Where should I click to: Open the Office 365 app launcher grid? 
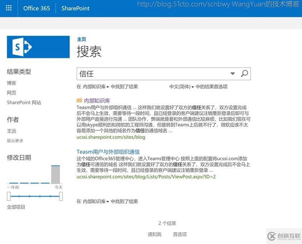(9, 8)
